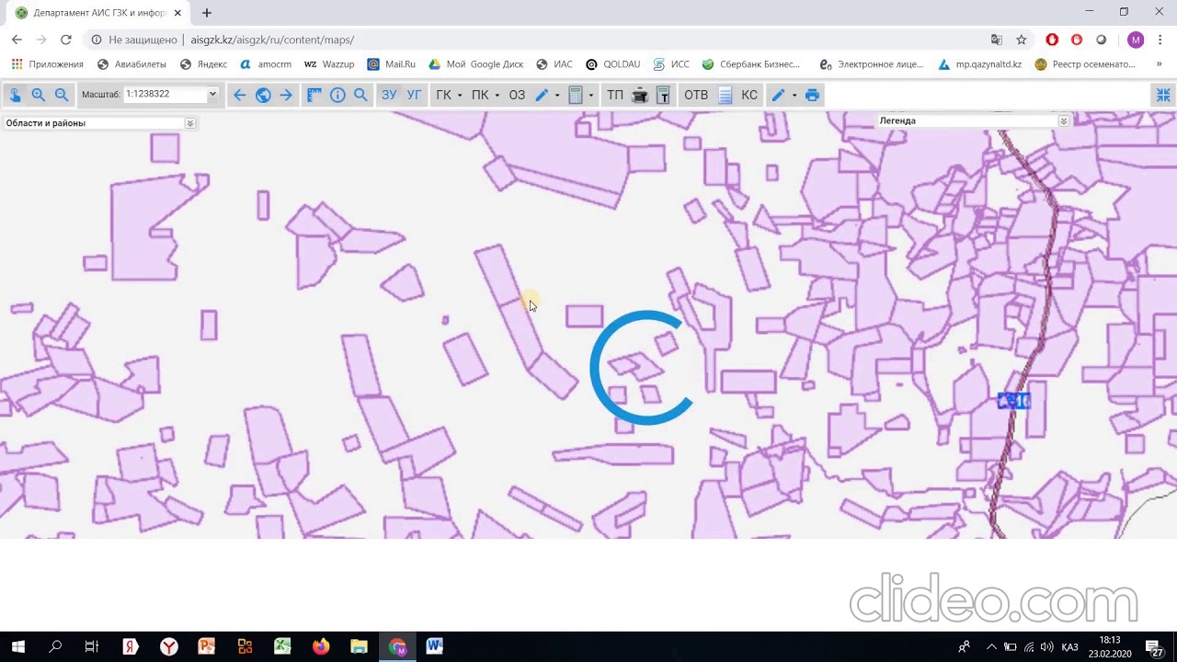
Task: Open the Приложения bookmarks shortcut
Action: pos(47,64)
